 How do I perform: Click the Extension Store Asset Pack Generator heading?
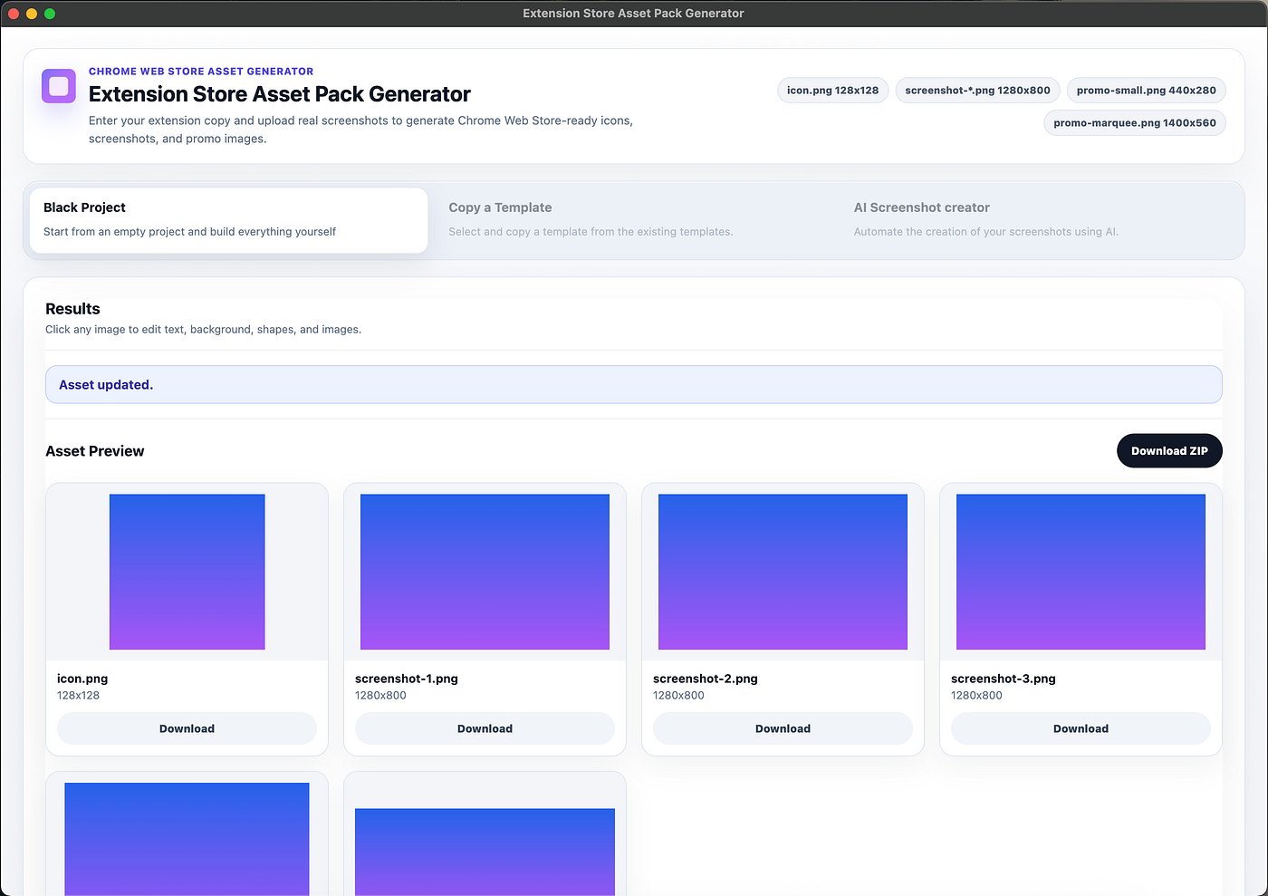[x=280, y=94]
